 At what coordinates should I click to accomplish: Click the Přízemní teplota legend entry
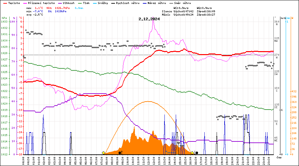(41, 3)
